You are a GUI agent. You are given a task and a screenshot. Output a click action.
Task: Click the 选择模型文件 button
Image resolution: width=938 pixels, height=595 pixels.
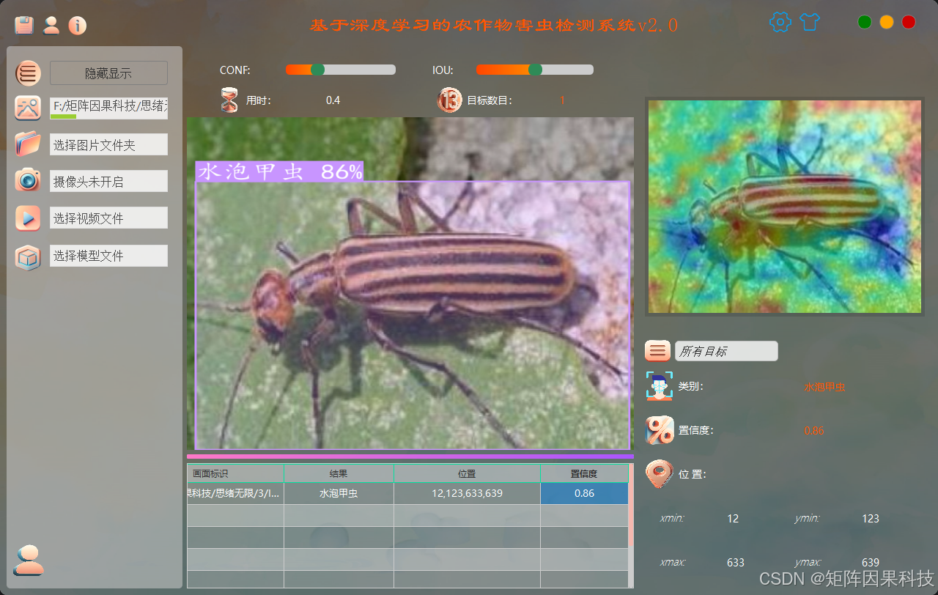click(108, 255)
